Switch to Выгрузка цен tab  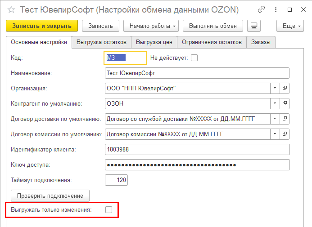pyautogui.click(x=154, y=42)
